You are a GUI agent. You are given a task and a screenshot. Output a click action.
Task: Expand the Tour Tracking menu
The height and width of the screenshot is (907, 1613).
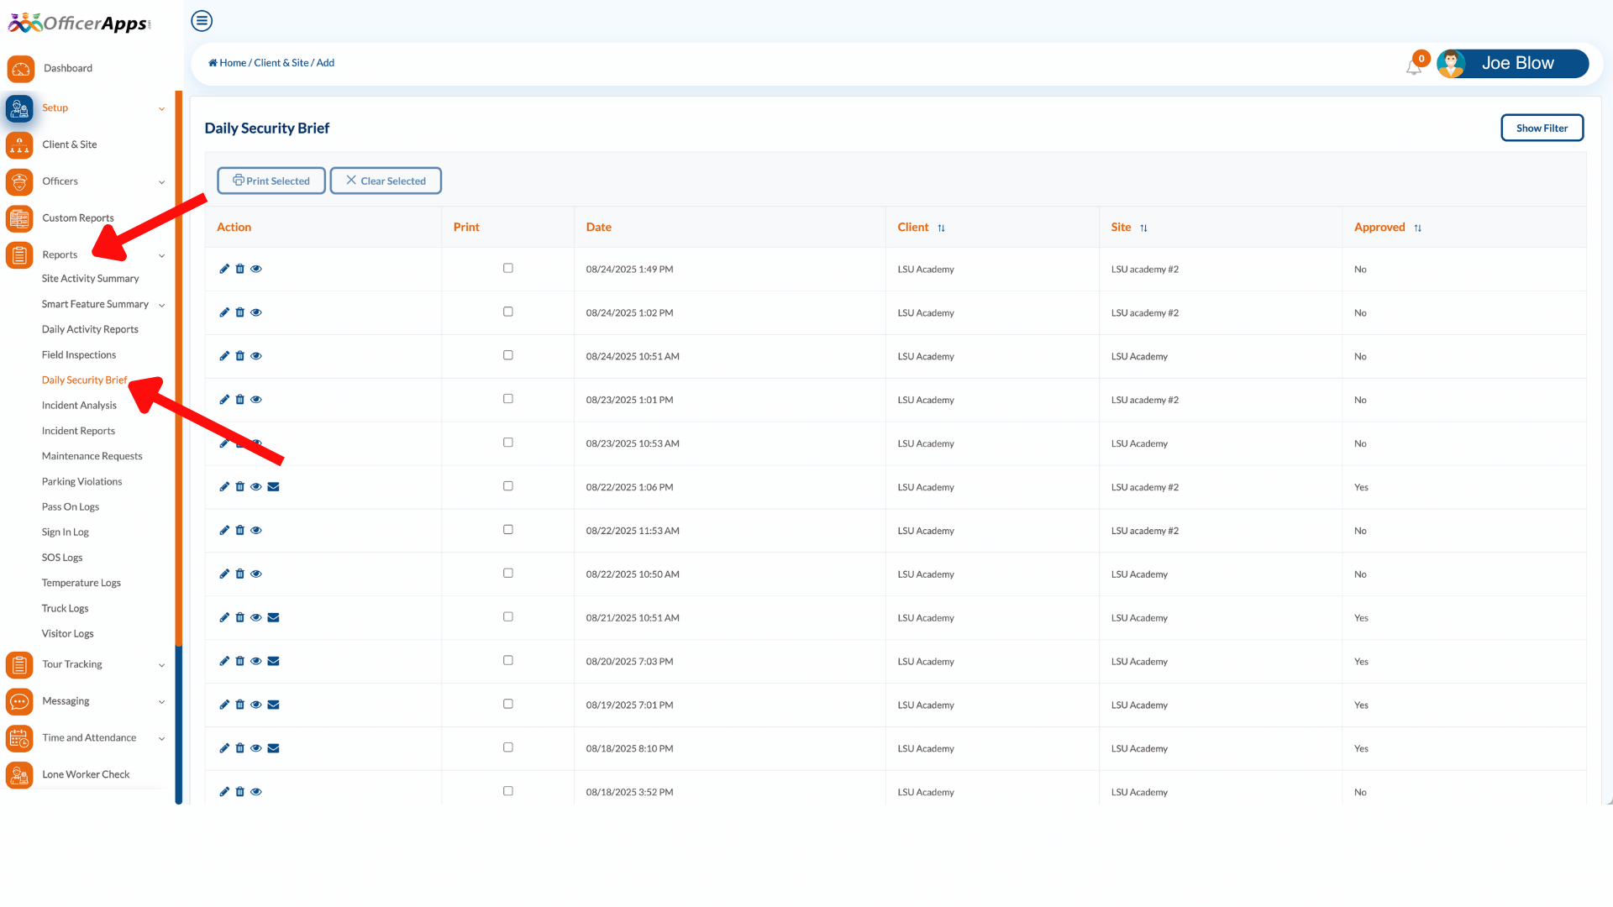point(161,665)
